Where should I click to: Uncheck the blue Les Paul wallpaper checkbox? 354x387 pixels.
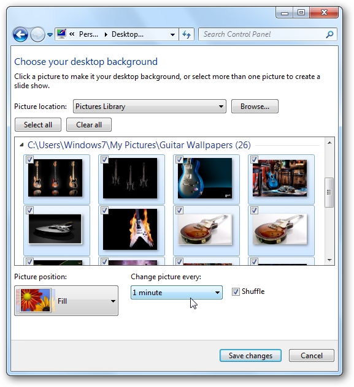[180, 159]
